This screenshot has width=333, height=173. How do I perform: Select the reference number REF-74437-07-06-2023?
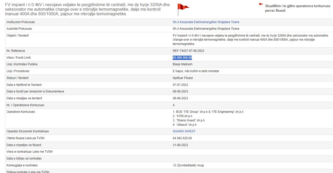click(188, 51)
